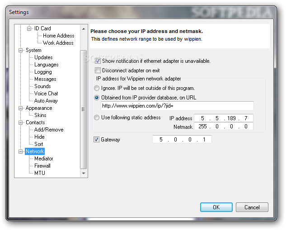
Task: Dismiss dialog with Cancel button
Action: point(252,207)
